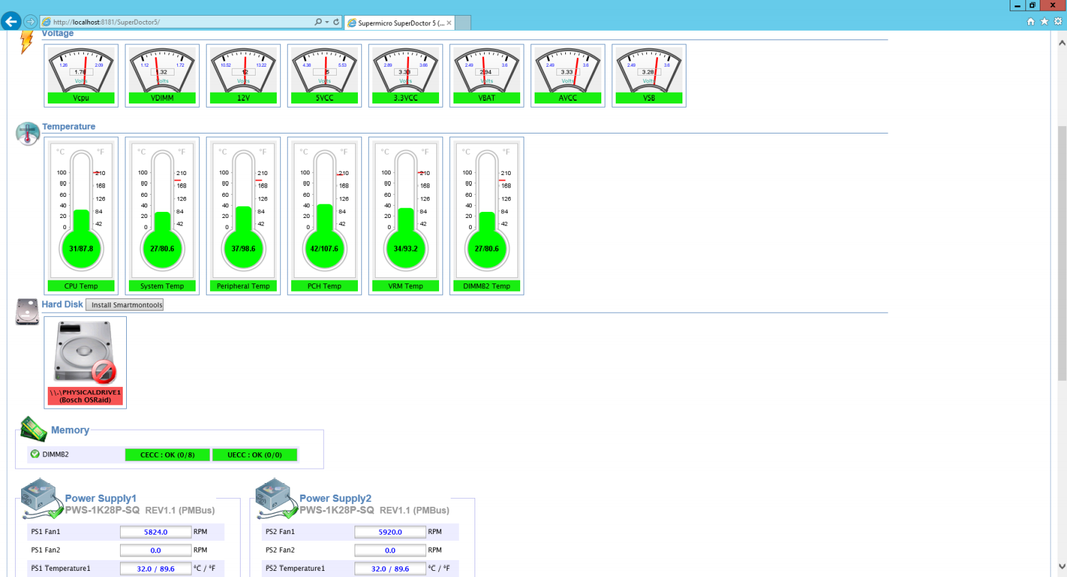Select the Vcpu voltage gauge
The width and height of the screenshot is (1067, 577).
pyautogui.click(x=81, y=76)
